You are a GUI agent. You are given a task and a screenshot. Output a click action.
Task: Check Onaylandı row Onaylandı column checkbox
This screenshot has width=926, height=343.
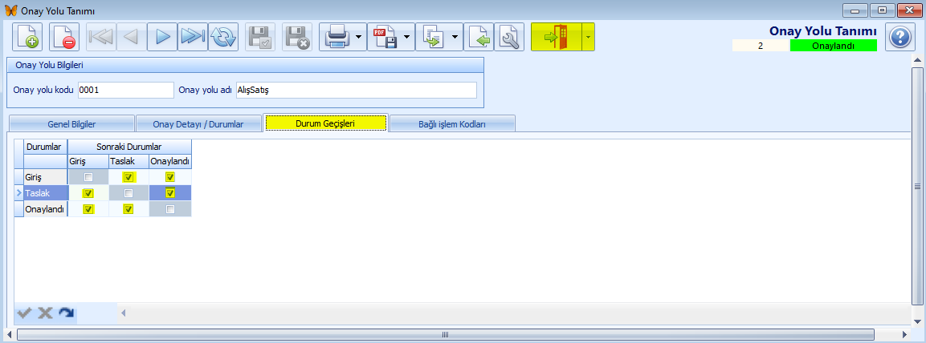[x=169, y=209]
